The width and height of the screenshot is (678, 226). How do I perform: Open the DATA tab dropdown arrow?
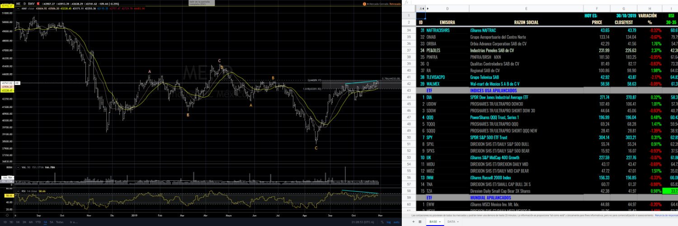(x=458, y=222)
